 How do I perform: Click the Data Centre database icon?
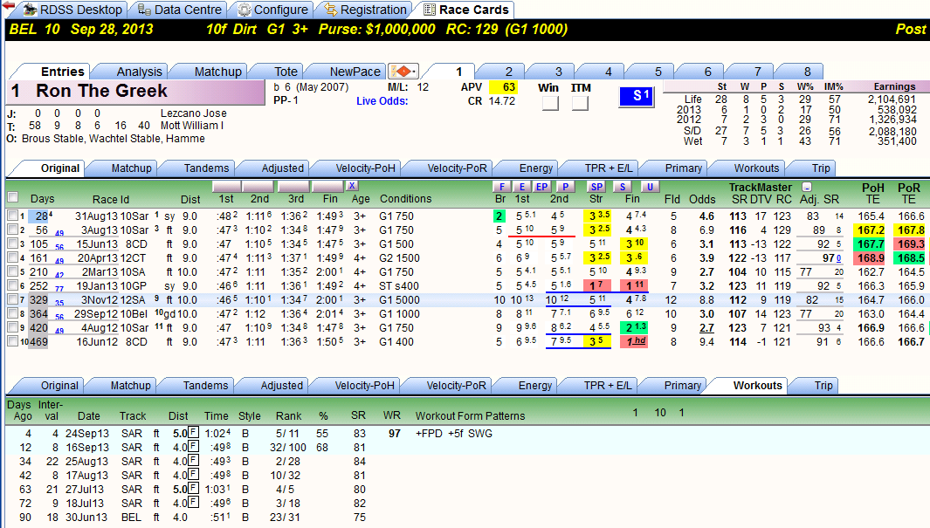click(144, 10)
